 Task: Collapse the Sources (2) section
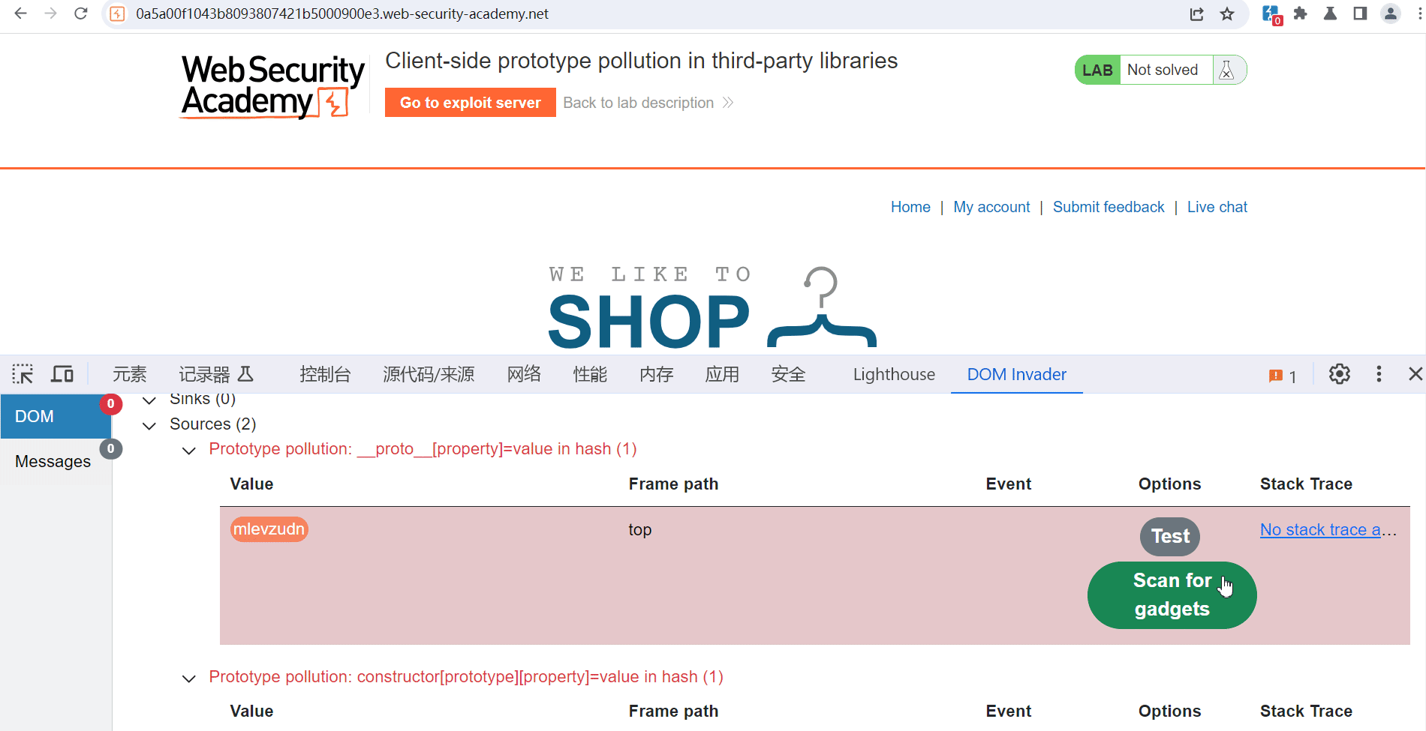[x=149, y=425]
